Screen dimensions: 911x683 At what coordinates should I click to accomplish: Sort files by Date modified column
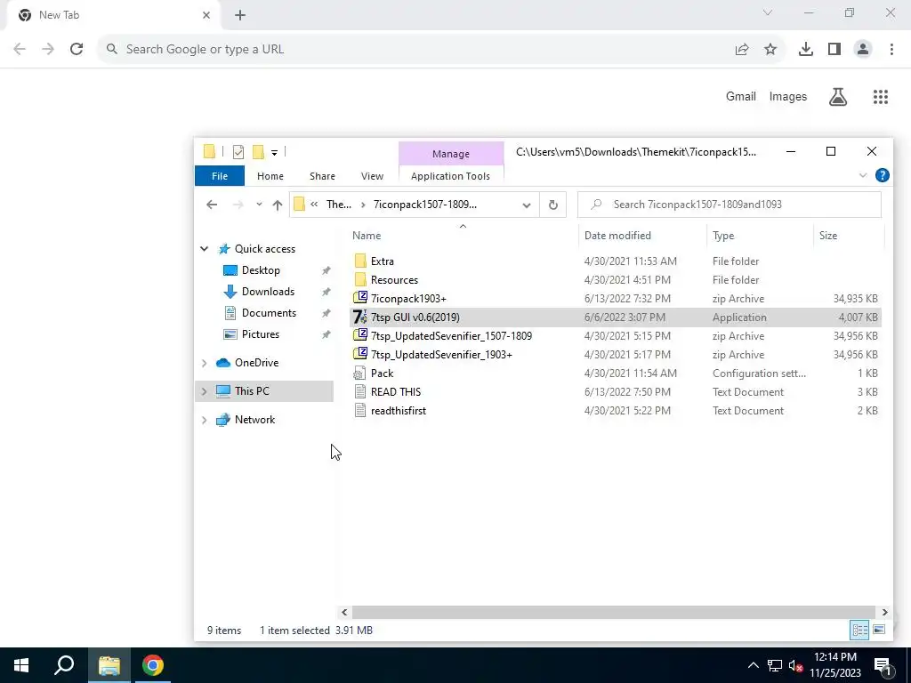pos(617,235)
